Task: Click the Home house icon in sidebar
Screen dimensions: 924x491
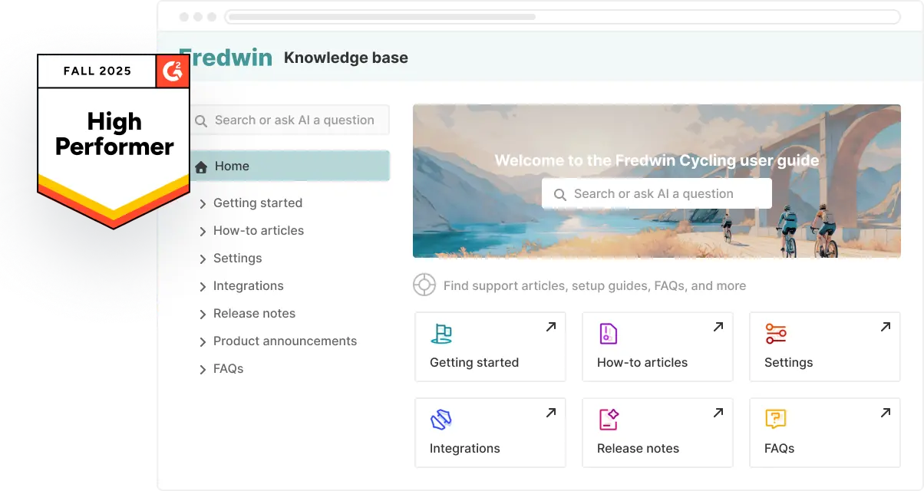Action: click(x=200, y=166)
